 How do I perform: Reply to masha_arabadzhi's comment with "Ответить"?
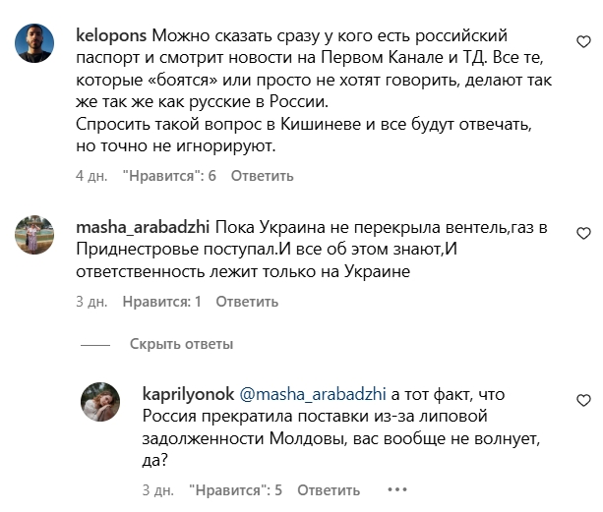pyautogui.click(x=247, y=302)
